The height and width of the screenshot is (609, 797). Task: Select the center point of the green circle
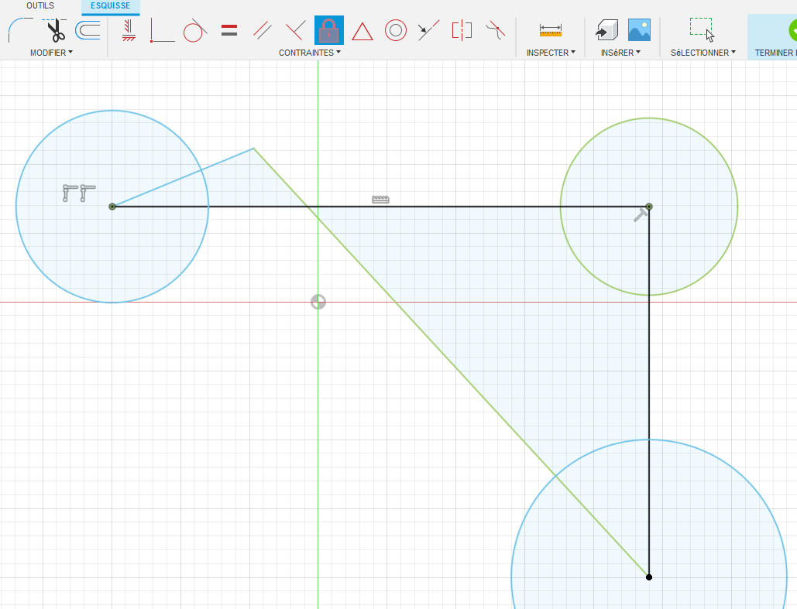649,206
